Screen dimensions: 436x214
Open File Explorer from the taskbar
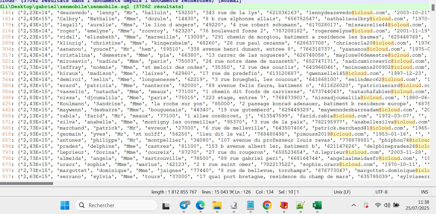tap(217, 205)
